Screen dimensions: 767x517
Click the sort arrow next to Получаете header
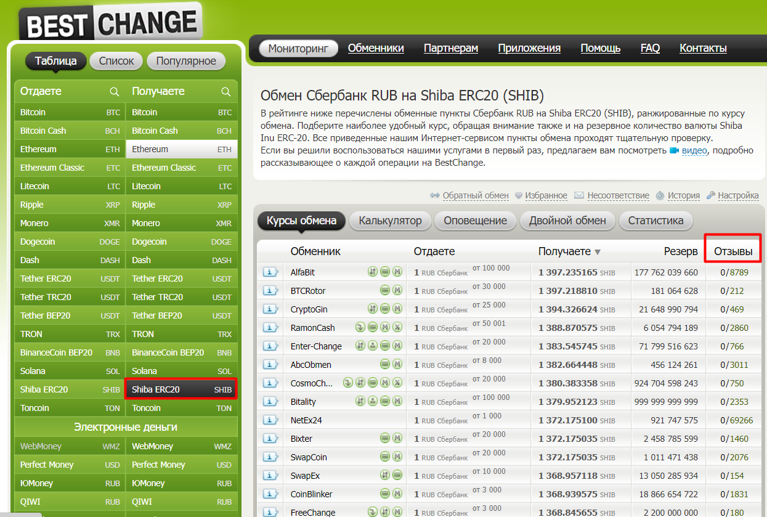(598, 252)
